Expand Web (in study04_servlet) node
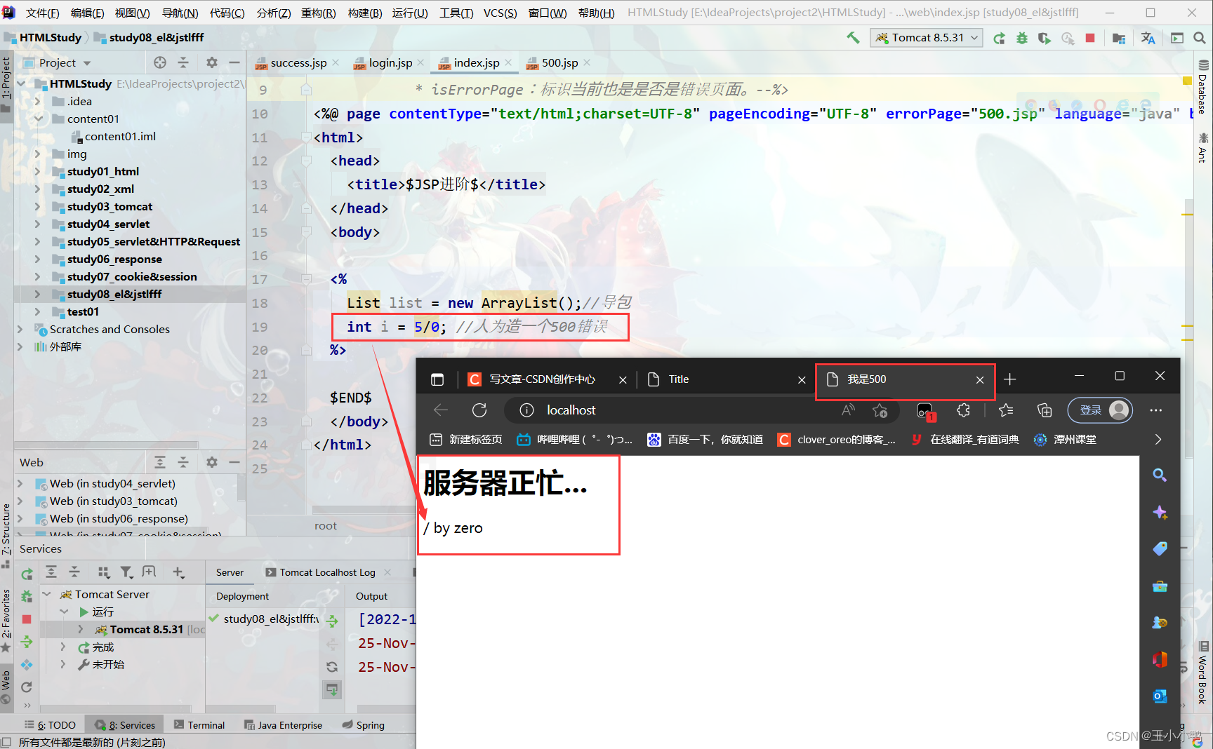 pos(20,483)
